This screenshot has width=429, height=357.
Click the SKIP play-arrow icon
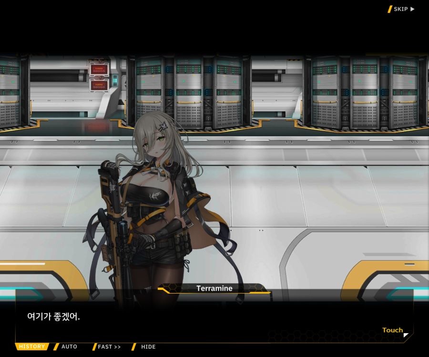point(412,9)
